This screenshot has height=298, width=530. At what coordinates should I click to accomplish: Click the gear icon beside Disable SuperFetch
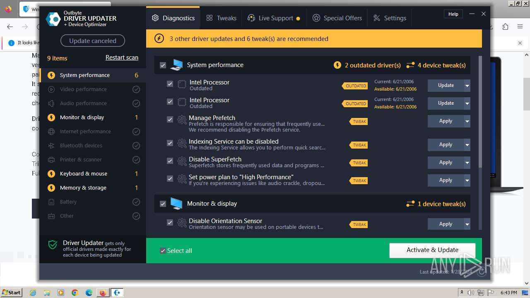click(182, 161)
